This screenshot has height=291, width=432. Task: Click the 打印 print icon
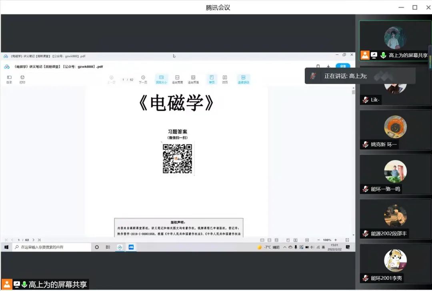point(22,79)
